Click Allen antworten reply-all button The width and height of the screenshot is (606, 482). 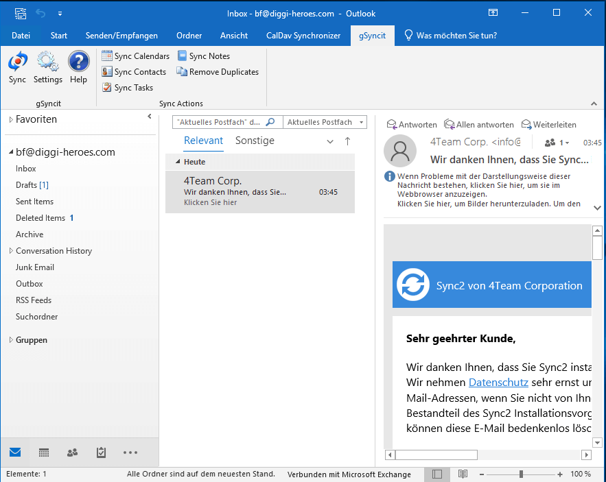(479, 124)
